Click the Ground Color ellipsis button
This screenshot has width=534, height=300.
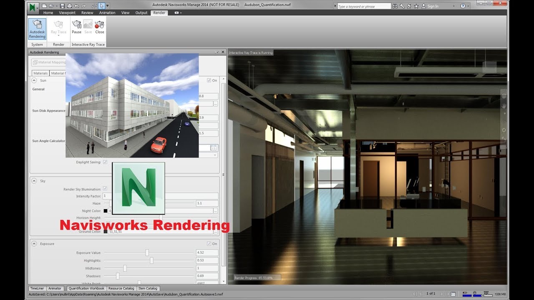pos(216,232)
